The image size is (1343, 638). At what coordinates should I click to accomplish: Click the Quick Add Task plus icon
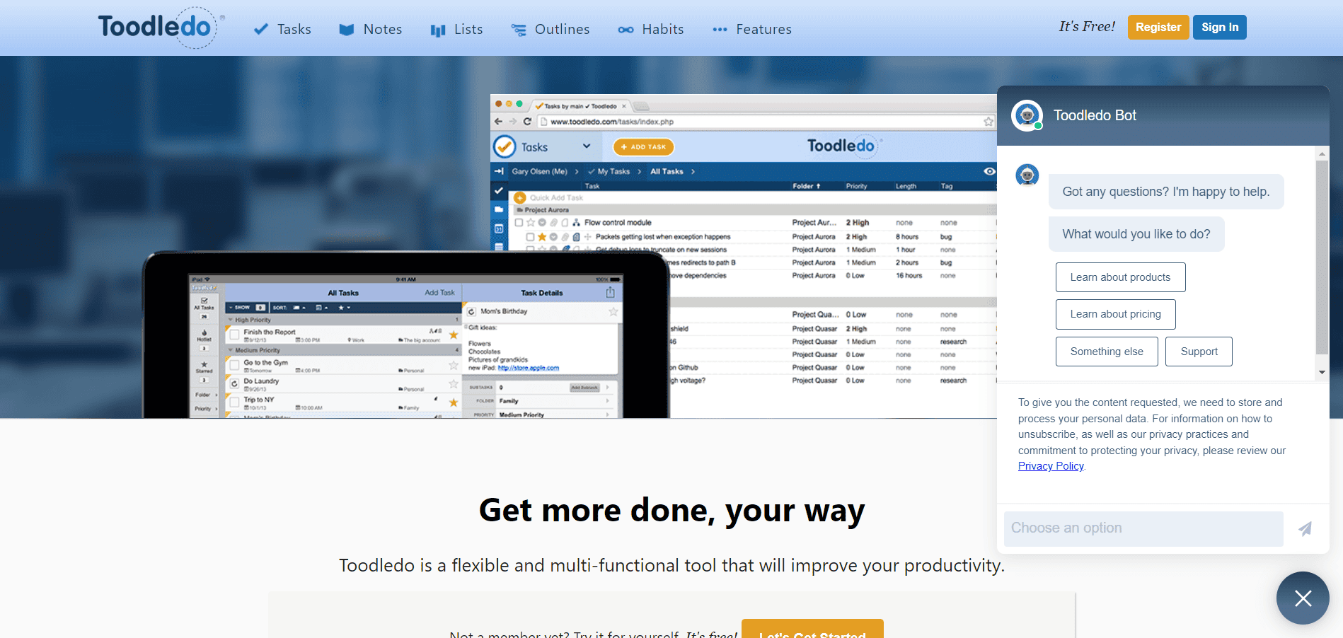click(520, 198)
